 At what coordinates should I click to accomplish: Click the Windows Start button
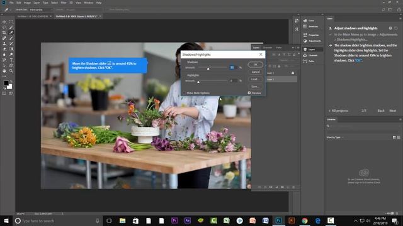click(x=6, y=220)
